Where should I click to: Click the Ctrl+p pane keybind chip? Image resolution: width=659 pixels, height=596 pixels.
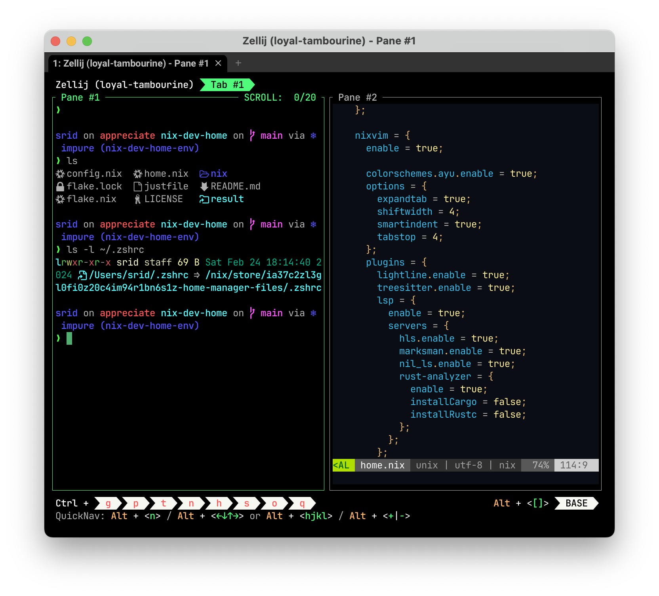135,503
